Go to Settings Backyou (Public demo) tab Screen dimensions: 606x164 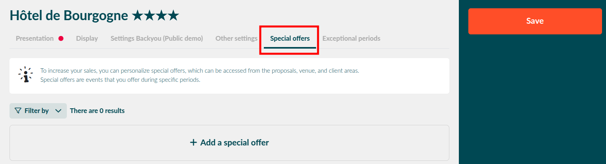pos(157,38)
